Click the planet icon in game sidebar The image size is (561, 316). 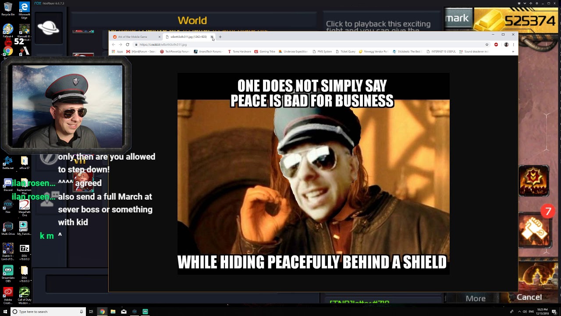48,28
